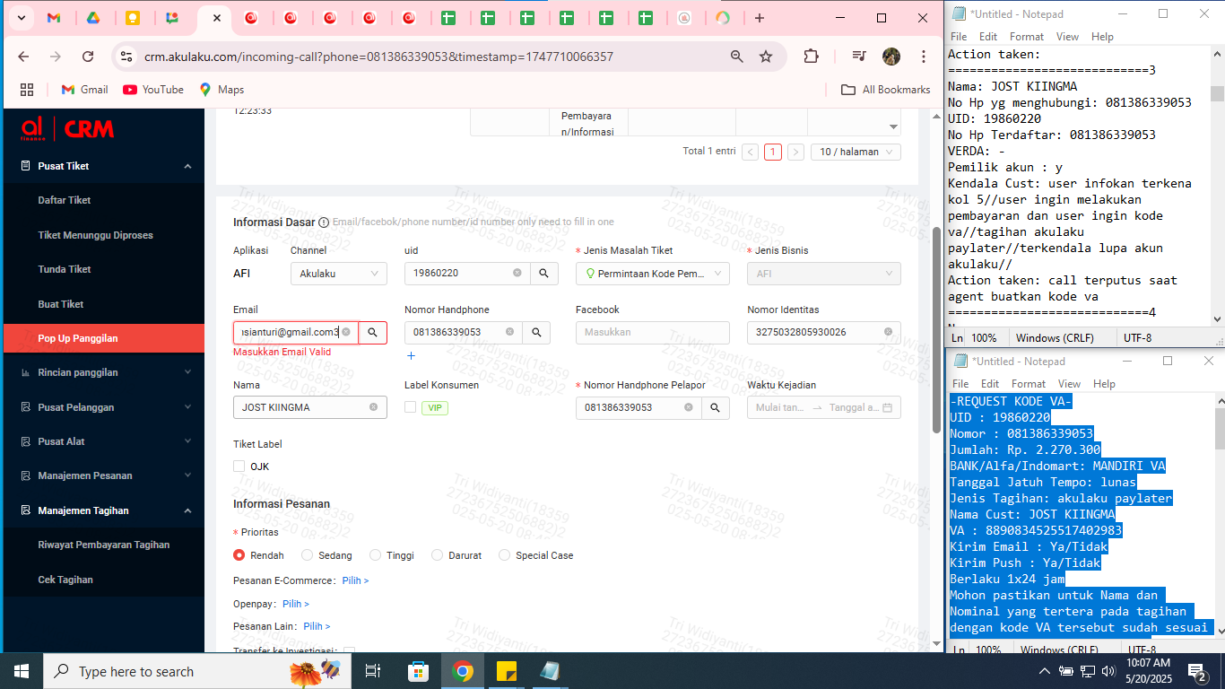The image size is (1225, 689).
Task: Click the Pilih link beside Openpay
Action: [x=296, y=604]
